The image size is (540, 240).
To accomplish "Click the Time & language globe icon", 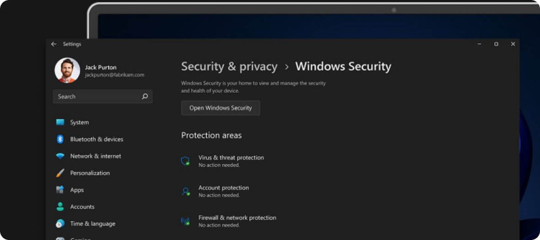I will (x=60, y=224).
